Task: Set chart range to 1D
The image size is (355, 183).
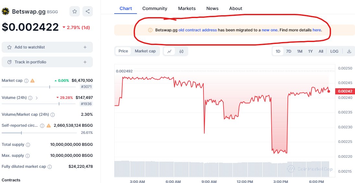Action: click(278, 51)
